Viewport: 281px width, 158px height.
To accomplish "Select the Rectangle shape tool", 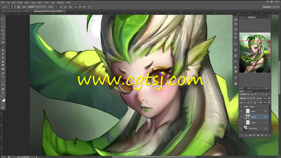I will (x=3, y=85).
